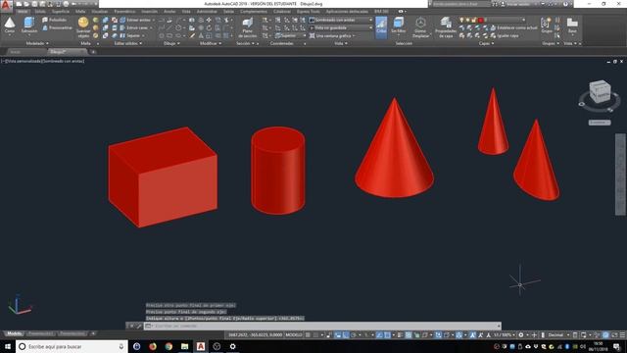627x353 pixels.
Task: Click the red box solid in viewport
Action: point(163,177)
